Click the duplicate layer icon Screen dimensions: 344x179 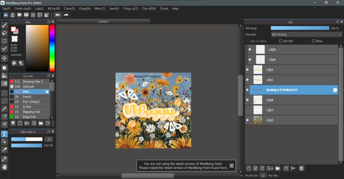point(286,168)
